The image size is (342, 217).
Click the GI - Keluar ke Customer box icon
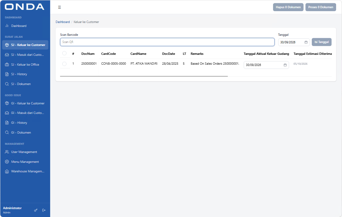[7, 103]
